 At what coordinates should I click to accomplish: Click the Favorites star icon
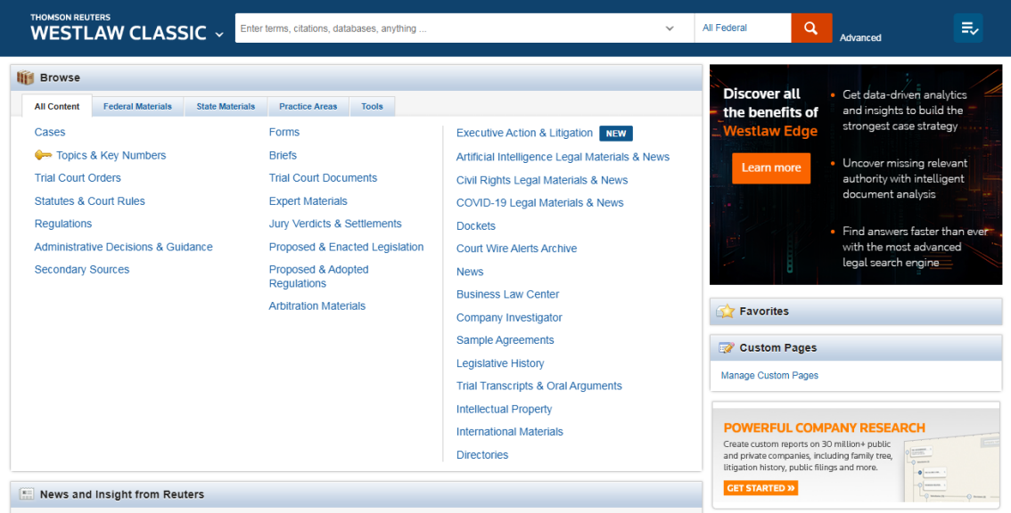coord(726,312)
